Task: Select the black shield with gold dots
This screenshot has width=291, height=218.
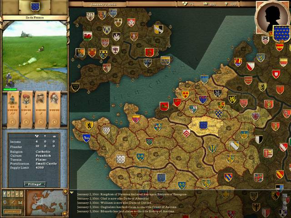Action: click(75, 87)
